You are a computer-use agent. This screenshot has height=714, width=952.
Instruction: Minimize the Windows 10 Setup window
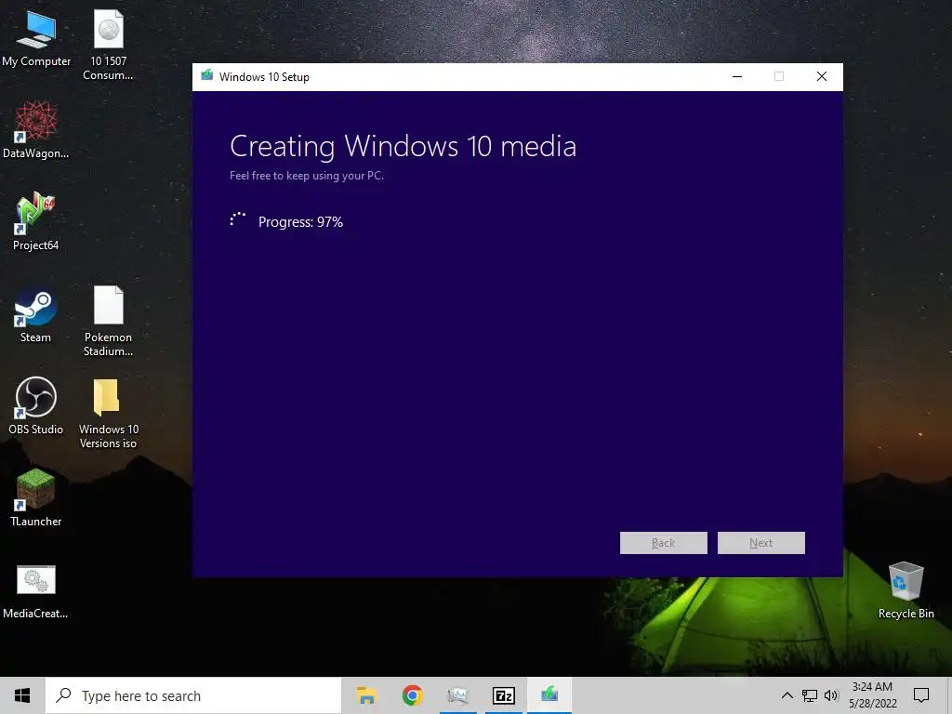(737, 76)
